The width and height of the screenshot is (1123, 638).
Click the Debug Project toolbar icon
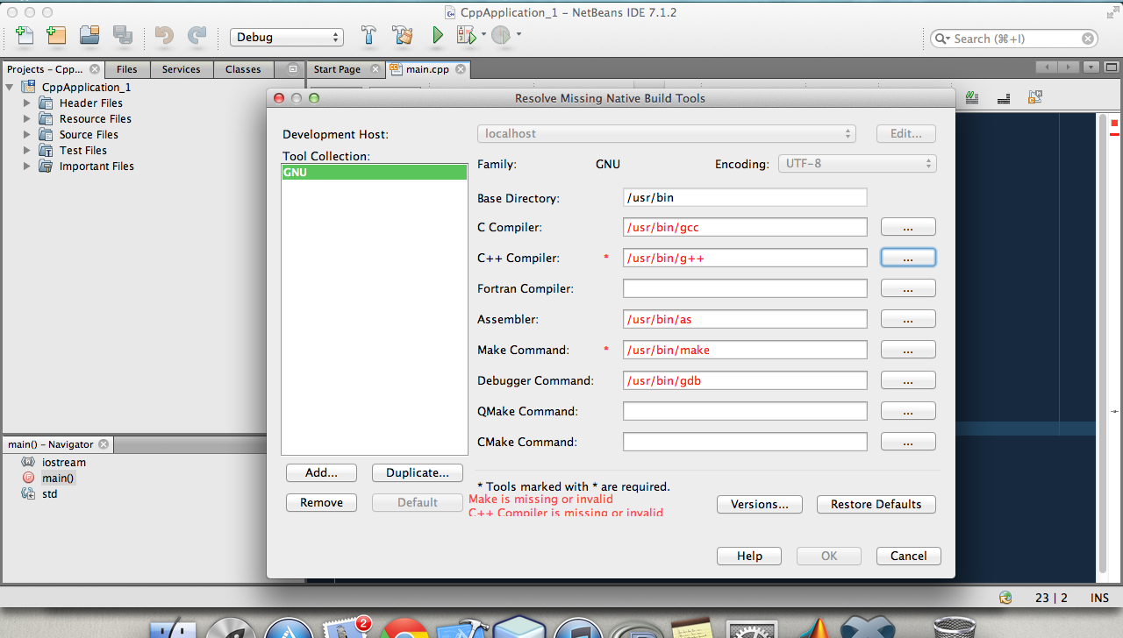click(x=466, y=36)
